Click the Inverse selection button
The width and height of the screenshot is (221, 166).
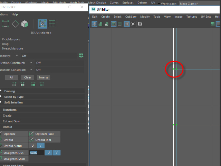tap(44, 77)
